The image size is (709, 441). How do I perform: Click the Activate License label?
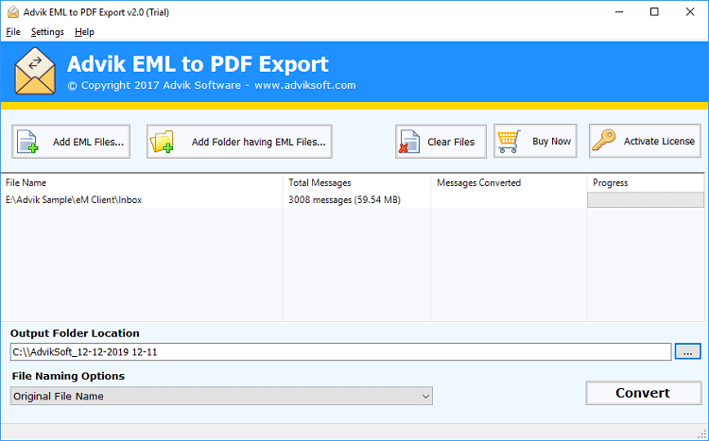click(659, 141)
